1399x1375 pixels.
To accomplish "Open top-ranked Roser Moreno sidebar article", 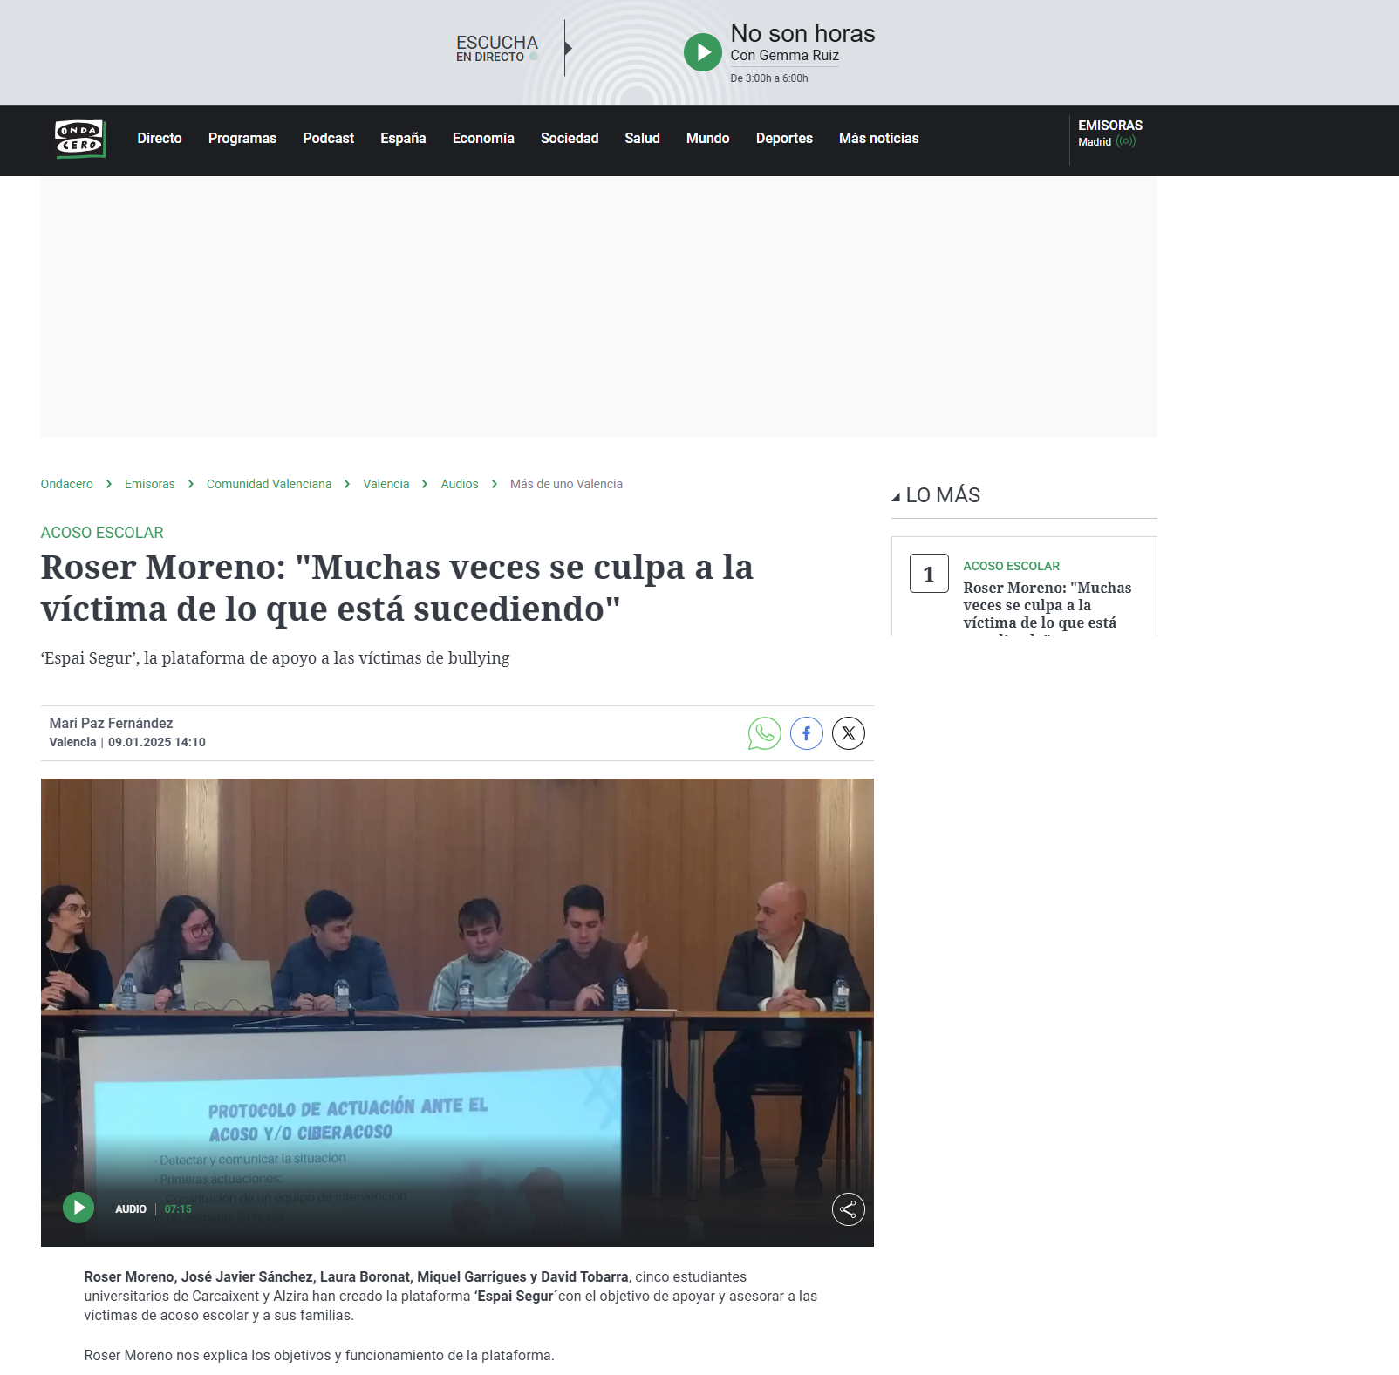I will [1047, 604].
